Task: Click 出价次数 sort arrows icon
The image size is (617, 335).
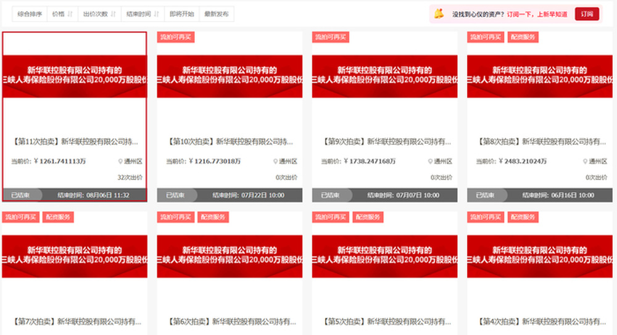Action: click(114, 14)
